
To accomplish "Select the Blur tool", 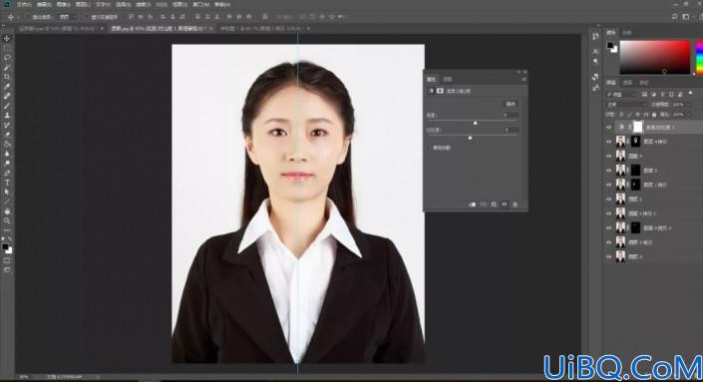I will click(x=7, y=154).
